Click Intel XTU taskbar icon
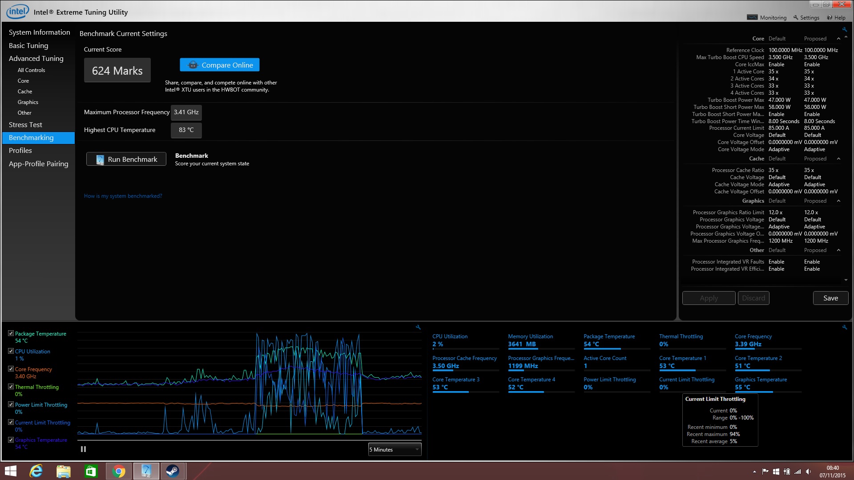 click(x=146, y=471)
